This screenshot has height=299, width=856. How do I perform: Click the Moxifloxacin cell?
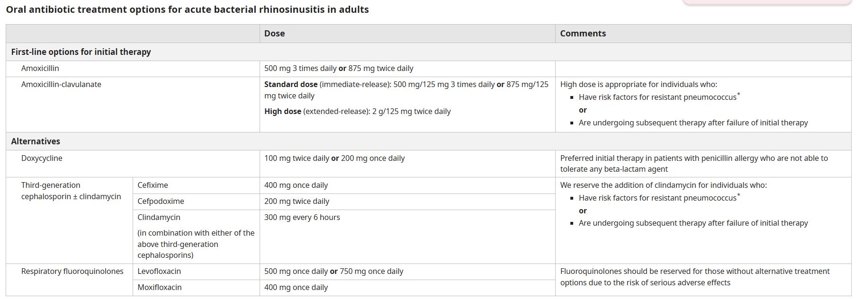pyautogui.click(x=160, y=288)
